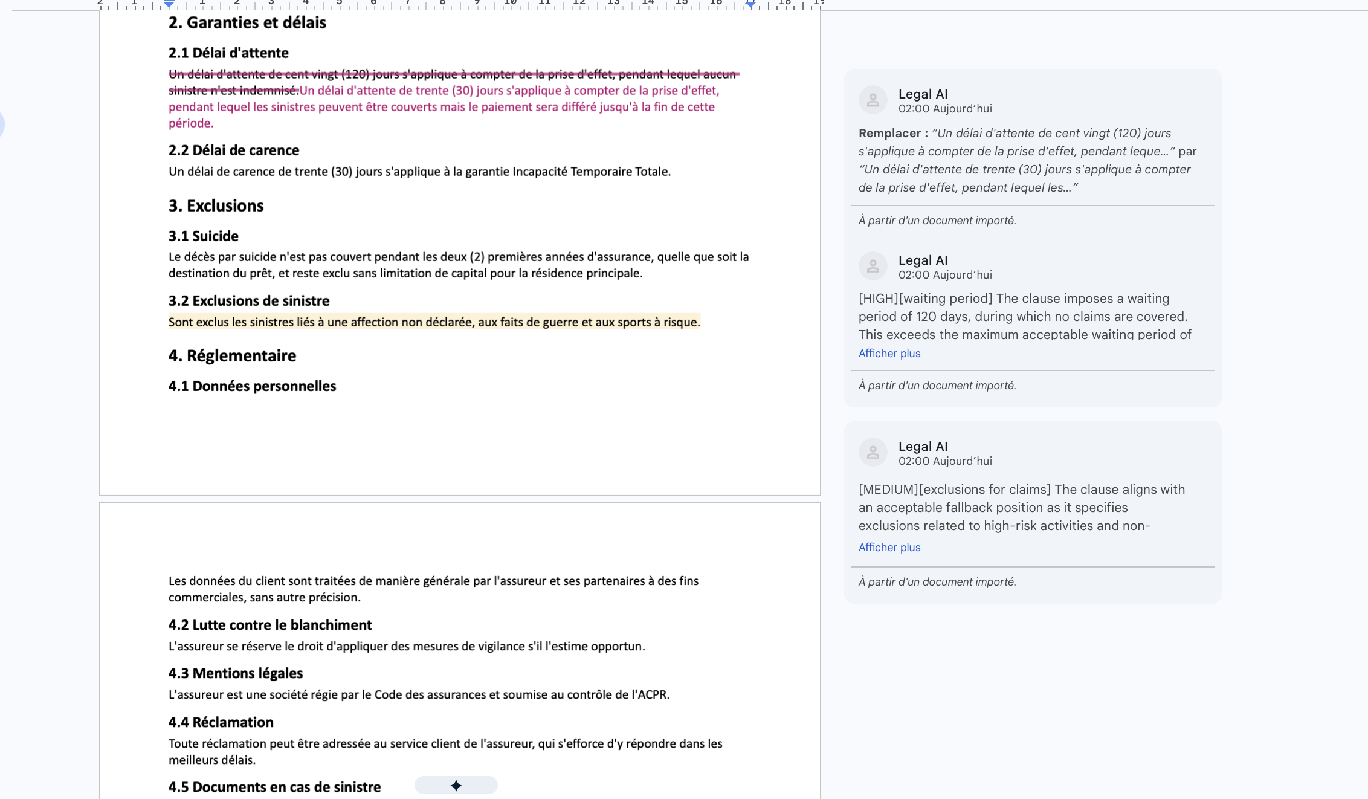Click the heading 2. Garanties et délais
This screenshot has width=1368, height=799.
tap(247, 23)
